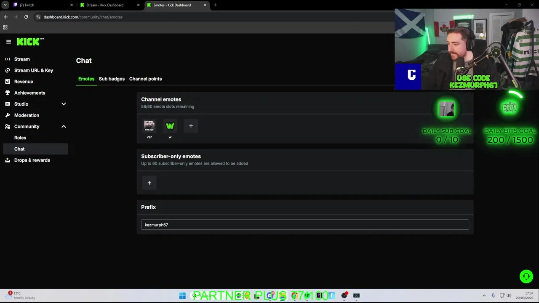This screenshot has height=303, width=539.
Task: Reload the browser page
Action: pyautogui.click(x=26, y=17)
